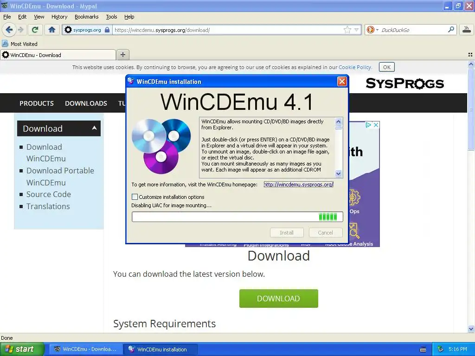Click the AdChoices triangle icon
475x356 pixels.
click(368, 125)
